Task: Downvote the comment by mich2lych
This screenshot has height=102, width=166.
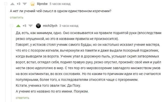Action: point(31,26)
